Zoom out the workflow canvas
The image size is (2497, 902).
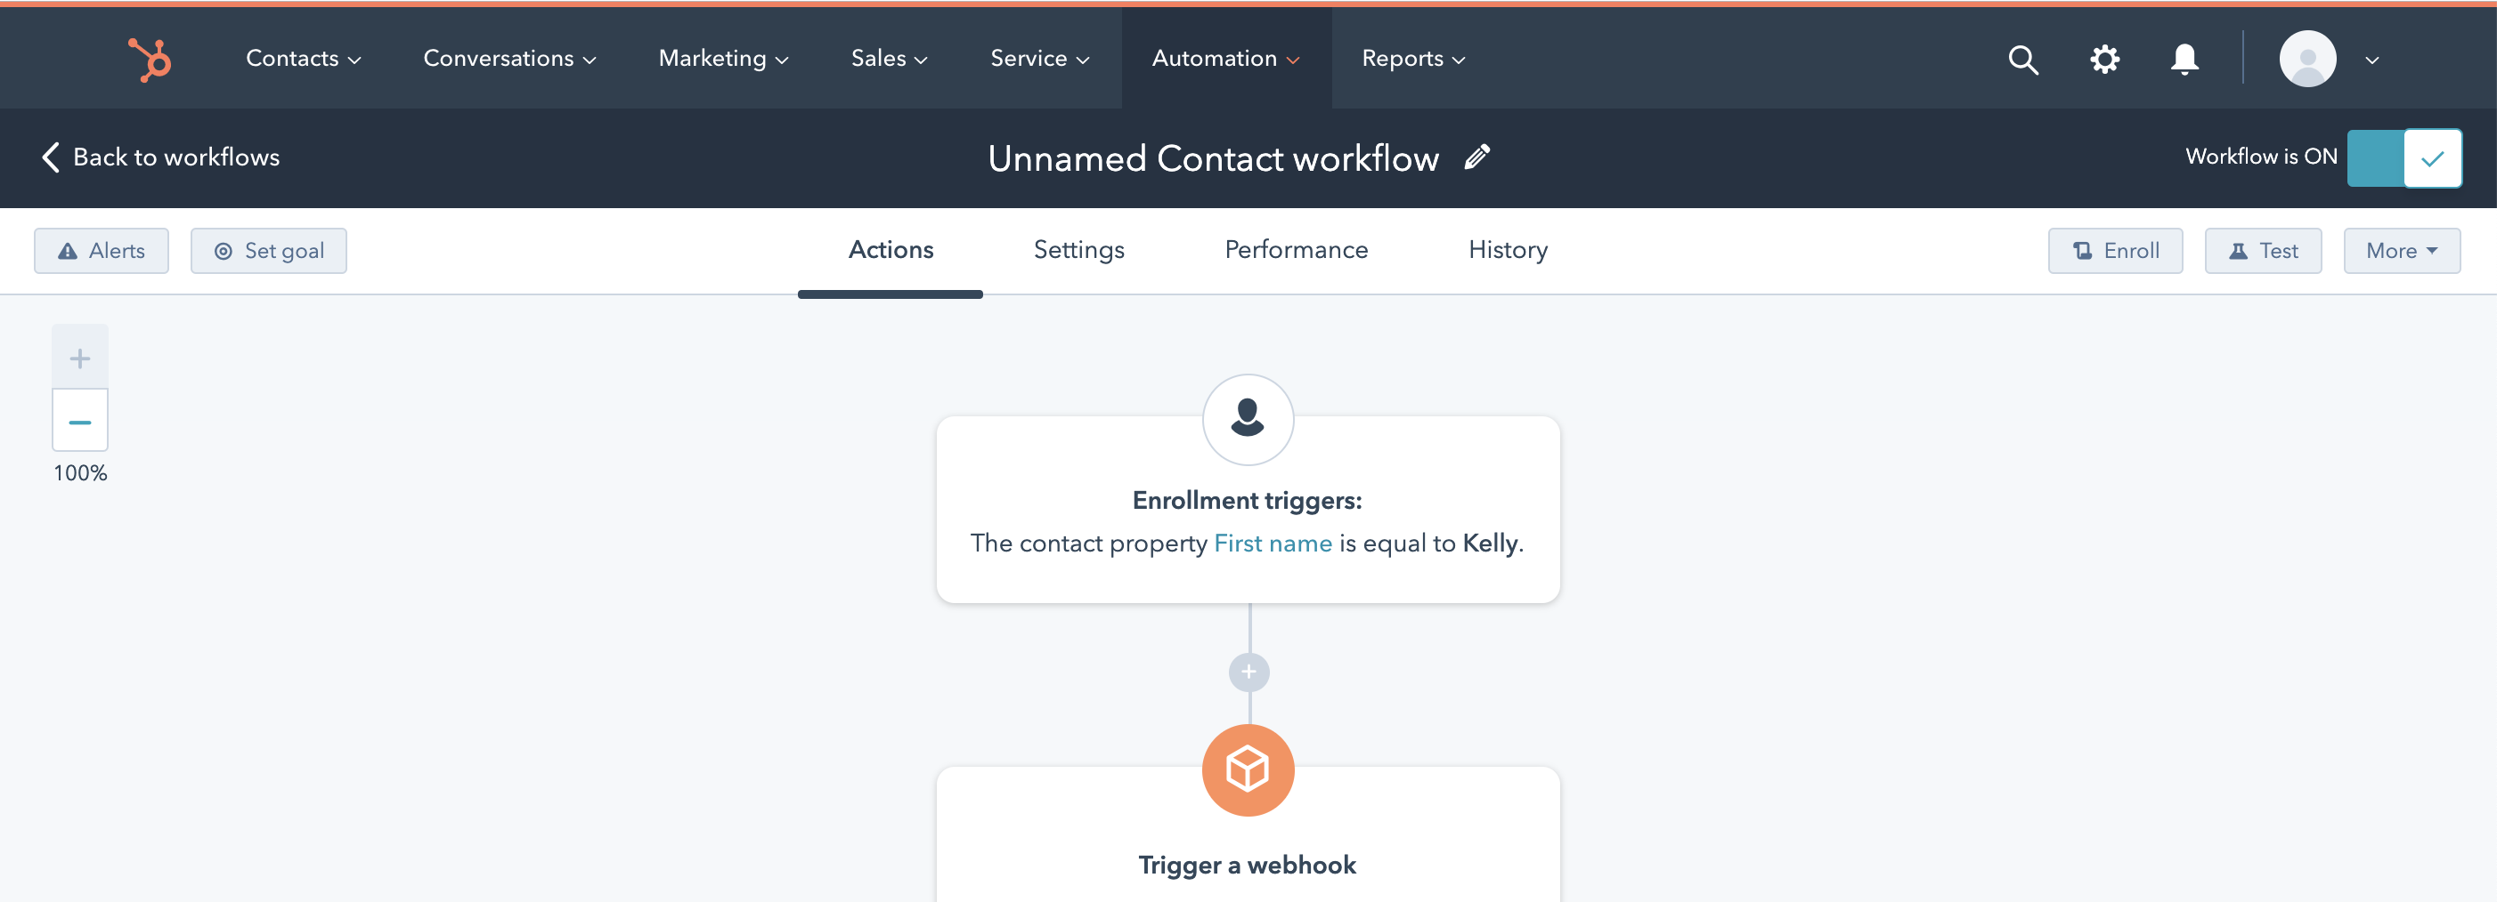click(x=79, y=421)
